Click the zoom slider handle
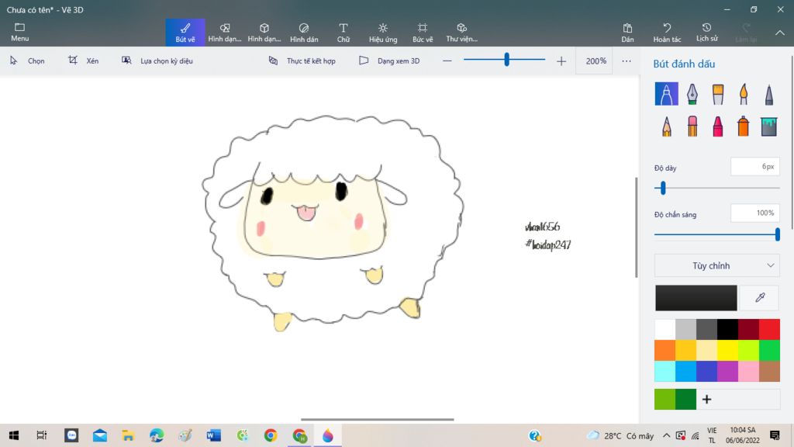 [x=506, y=60]
